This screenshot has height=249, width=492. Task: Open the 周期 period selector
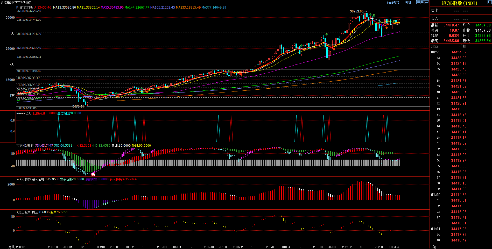[x=408, y=2]
